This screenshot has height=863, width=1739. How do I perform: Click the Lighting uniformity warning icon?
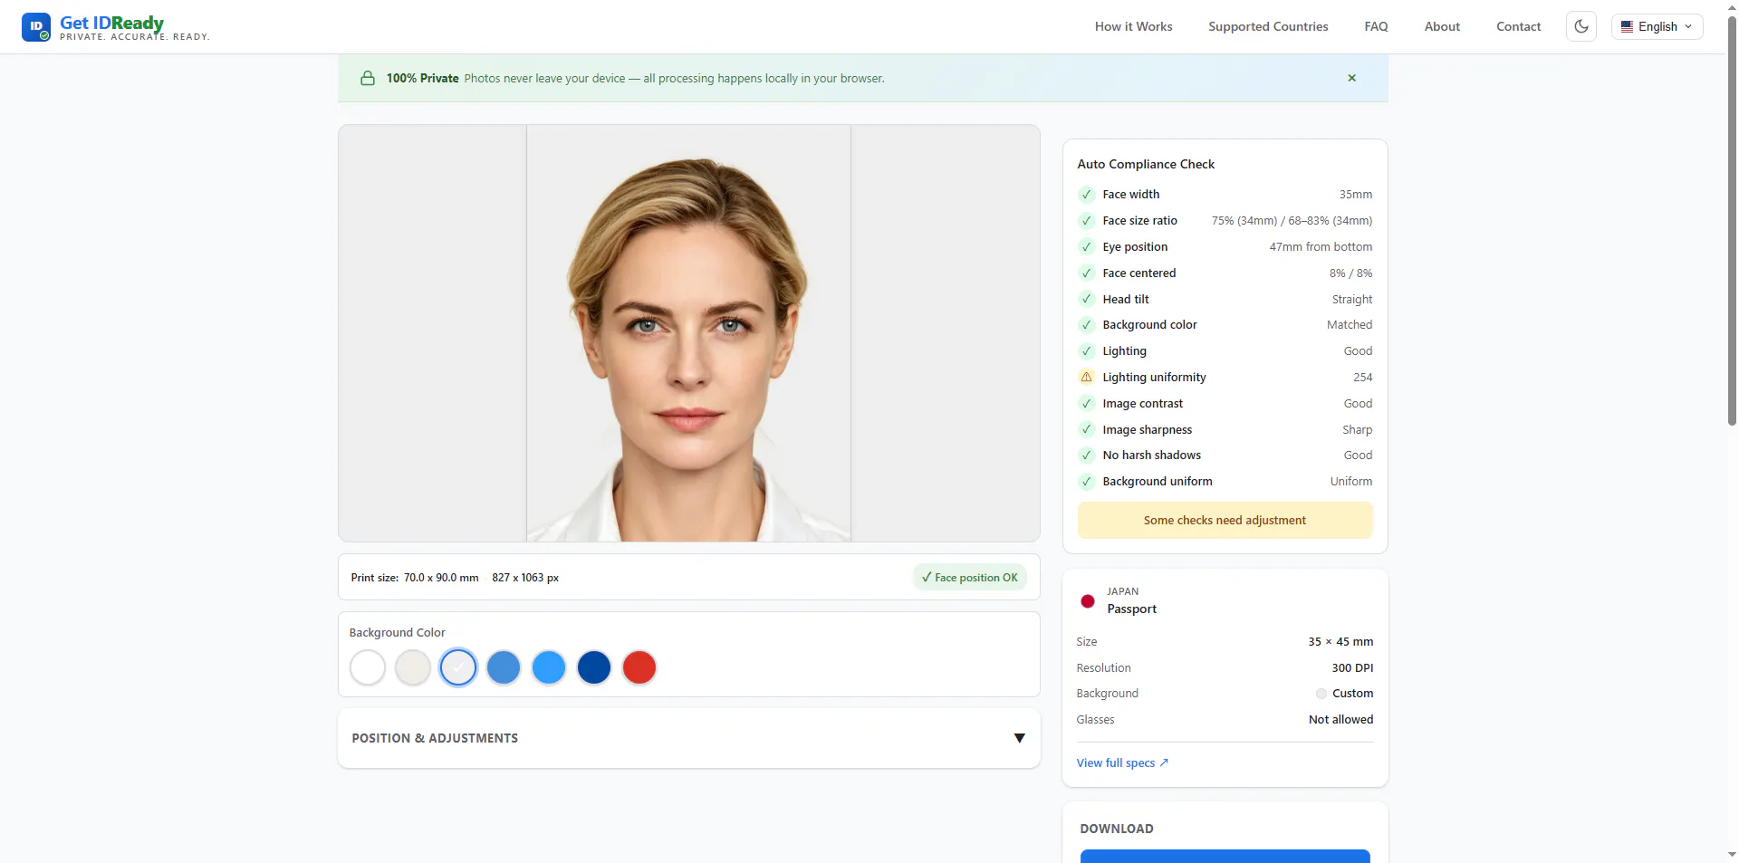[1087, 377]
